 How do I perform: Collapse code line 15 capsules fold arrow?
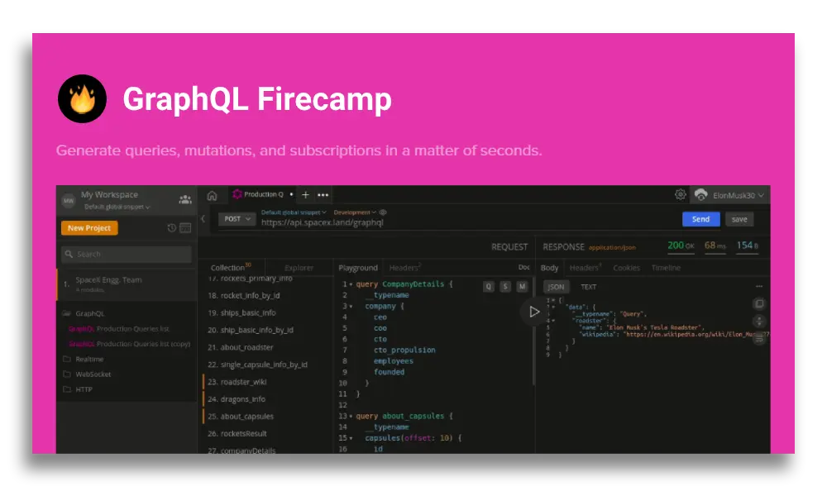[x=351, y=438]
